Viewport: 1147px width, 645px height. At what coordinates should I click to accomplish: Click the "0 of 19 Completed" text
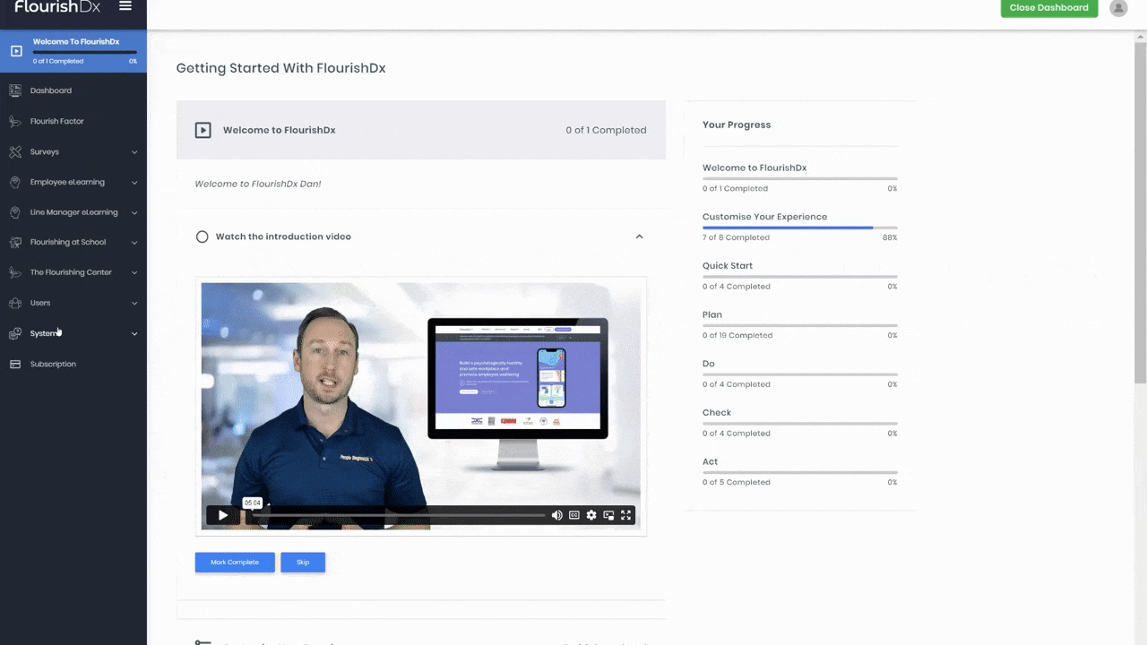[x=737, y=336]
